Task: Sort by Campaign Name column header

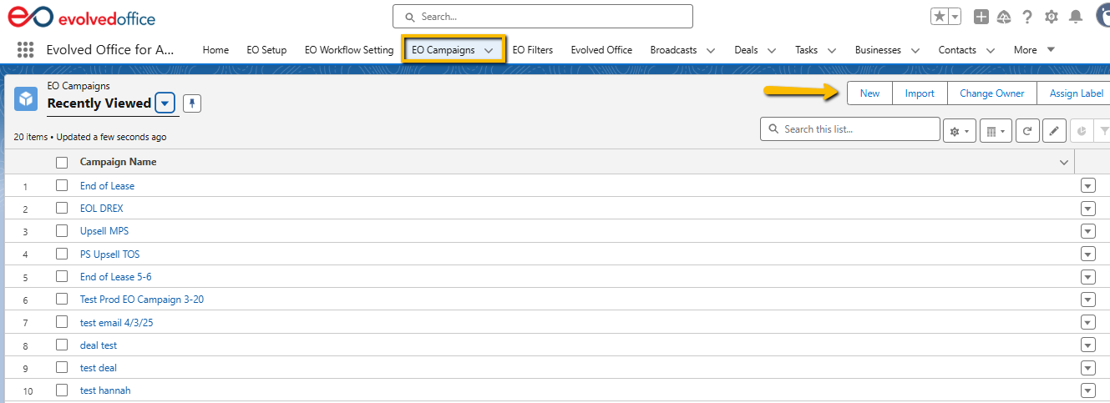Action: (118, 162)
